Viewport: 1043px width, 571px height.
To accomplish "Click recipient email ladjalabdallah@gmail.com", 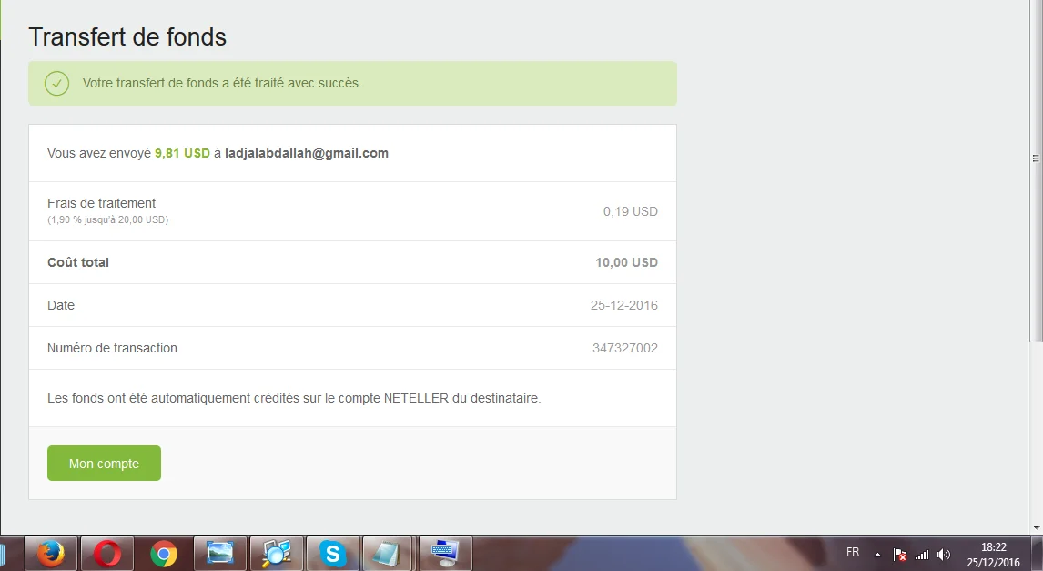I will click(307, 153).
